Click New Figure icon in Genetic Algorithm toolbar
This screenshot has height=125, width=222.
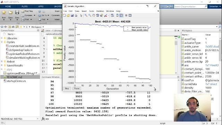click(65, 15)
